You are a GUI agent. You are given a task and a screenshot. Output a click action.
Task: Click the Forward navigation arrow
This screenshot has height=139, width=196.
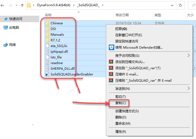tap(10, 5)
